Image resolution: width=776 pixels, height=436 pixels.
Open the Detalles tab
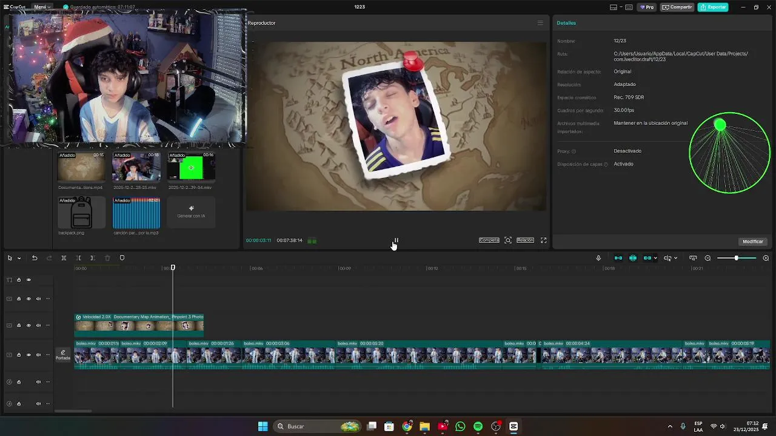566,23
